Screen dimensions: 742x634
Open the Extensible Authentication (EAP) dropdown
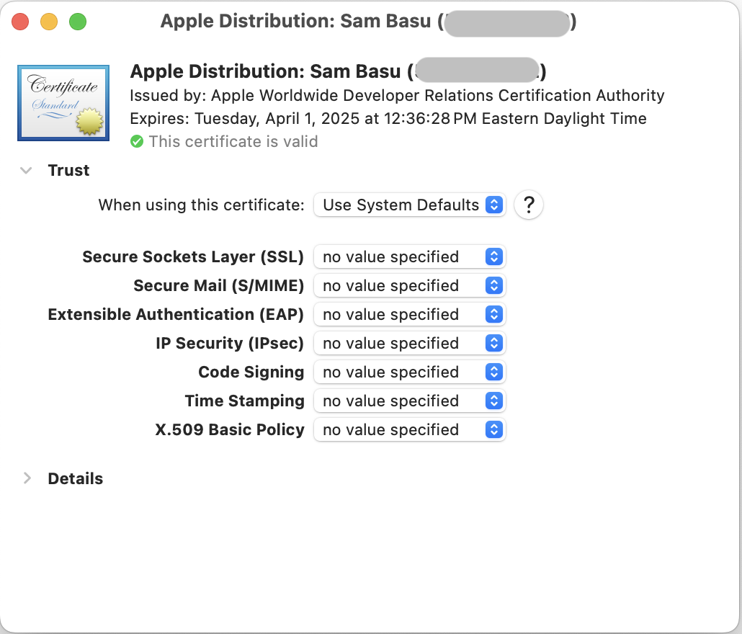410,315
